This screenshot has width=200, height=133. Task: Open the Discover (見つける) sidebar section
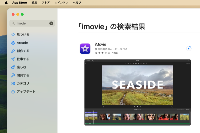pyautogui.click(x=23, y=35)
